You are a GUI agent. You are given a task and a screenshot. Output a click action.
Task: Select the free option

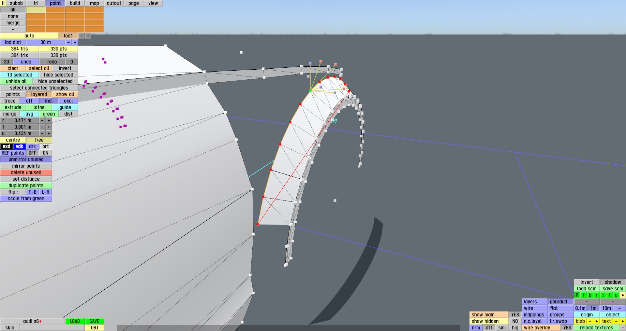click(39, 140)
